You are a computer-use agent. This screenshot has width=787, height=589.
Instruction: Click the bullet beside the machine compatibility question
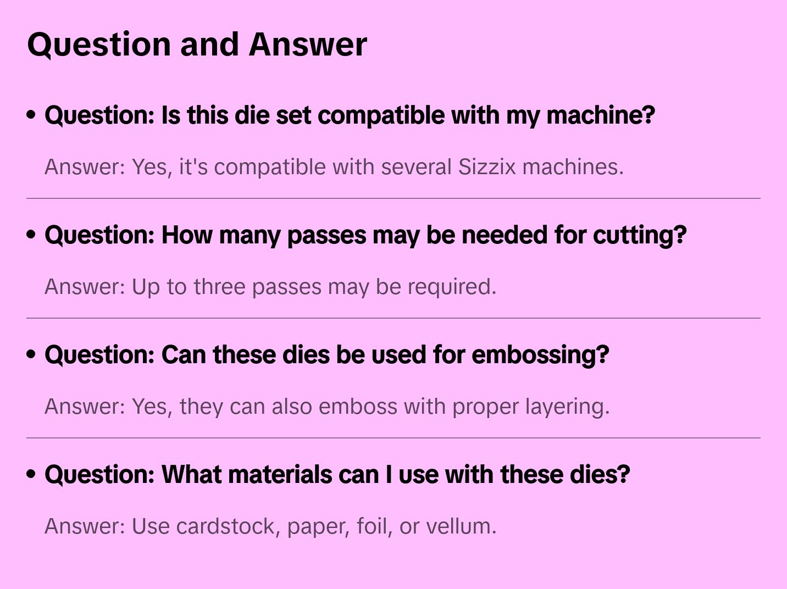[31, 115]
